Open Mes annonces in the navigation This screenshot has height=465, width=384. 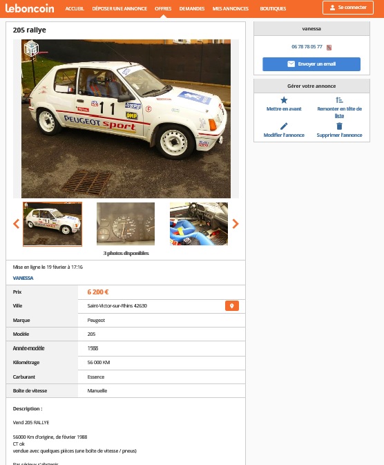[231, 8]
